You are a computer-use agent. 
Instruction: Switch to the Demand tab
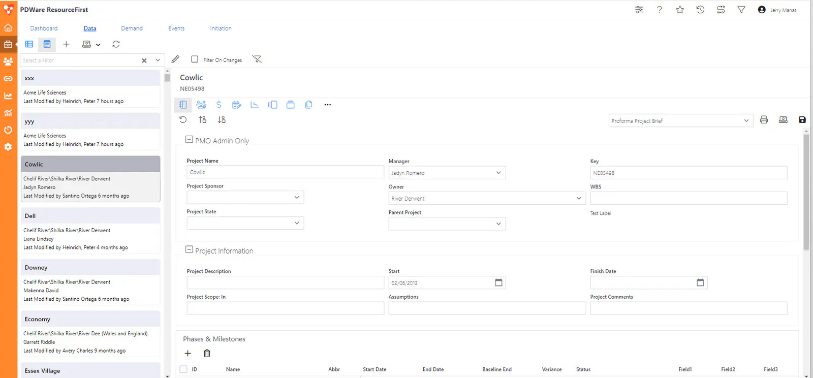click(132, 28)
